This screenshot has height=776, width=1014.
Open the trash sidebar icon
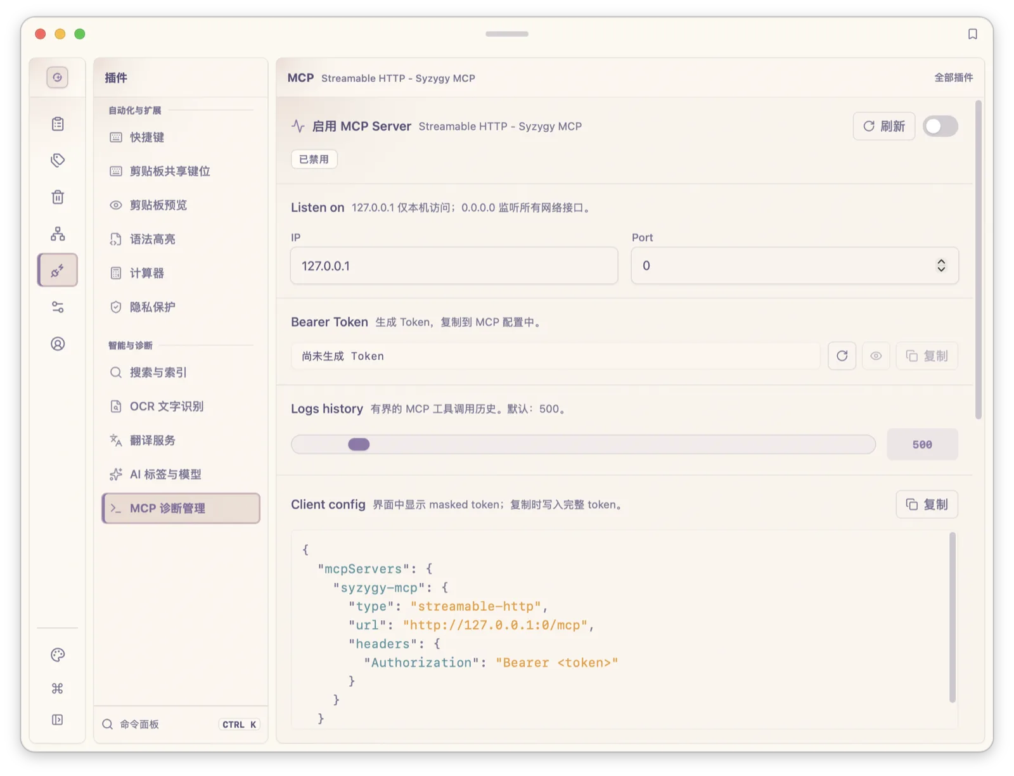(x=58, y=197)
